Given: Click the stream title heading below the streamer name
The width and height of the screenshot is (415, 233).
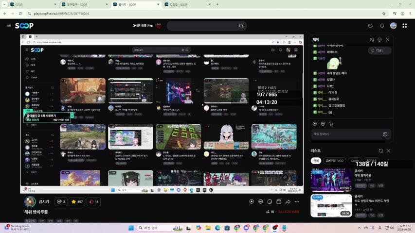Looking at the screenshot, I should pos(36,212).
